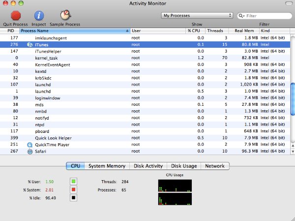
Task: Select launchd process with PID 1
Action: click(145, 91)
